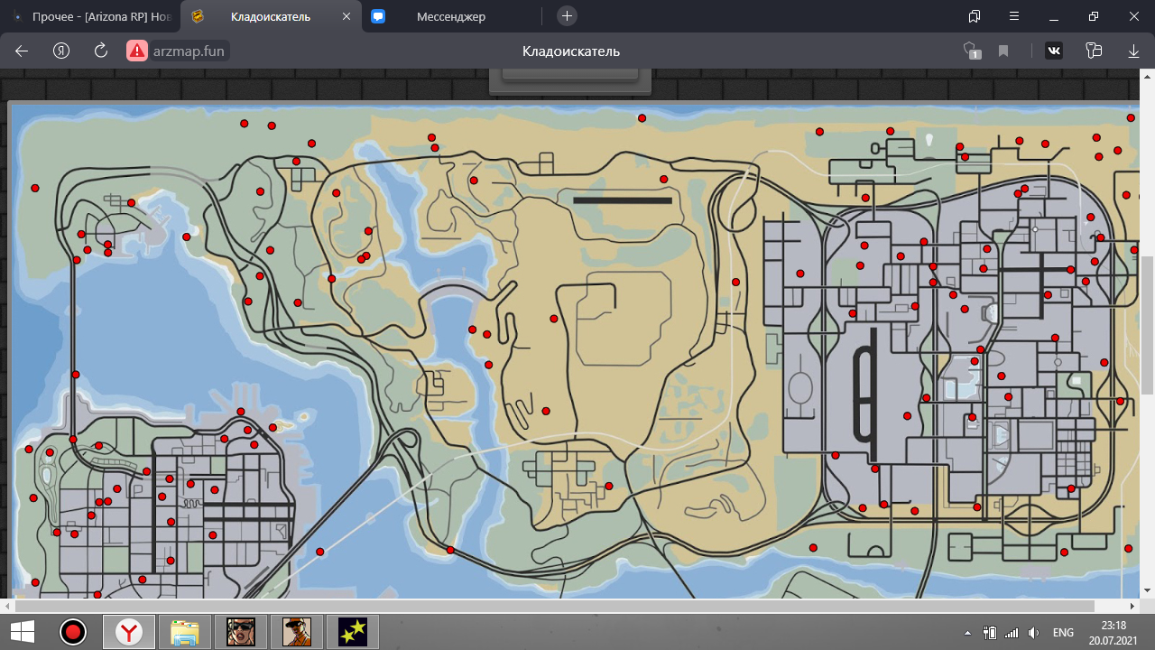This screenshot has width=1155, height=650.
Task: Open the browser downloads panel
Action: (x=1134, y=51)
